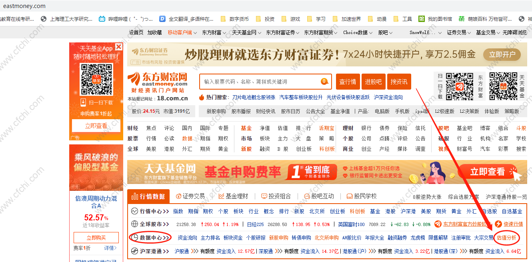
Task: Open the 上海理工大学研究 bookmark
Action: click(67, 19)
